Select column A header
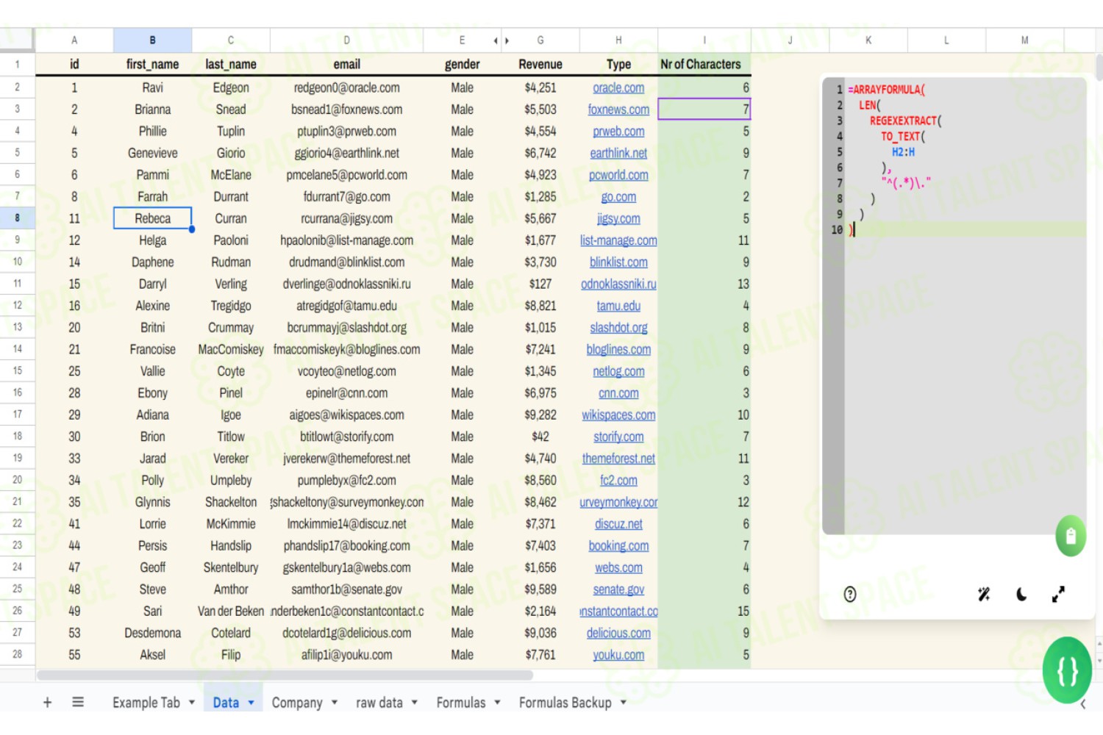The image size is (1103, 735). click(x=74, y=40)
